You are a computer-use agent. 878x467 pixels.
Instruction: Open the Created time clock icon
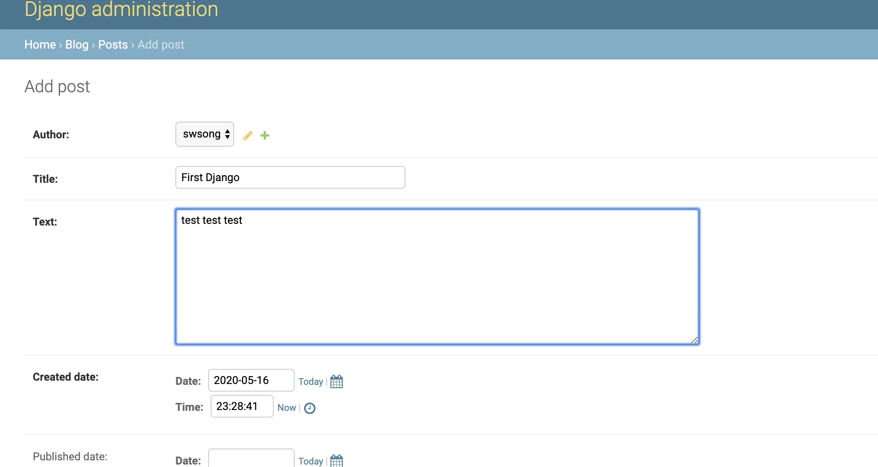pyautogui.click(x=310, y=408)
